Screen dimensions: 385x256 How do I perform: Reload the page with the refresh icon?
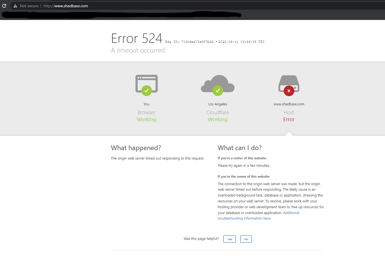pos(4,6)
